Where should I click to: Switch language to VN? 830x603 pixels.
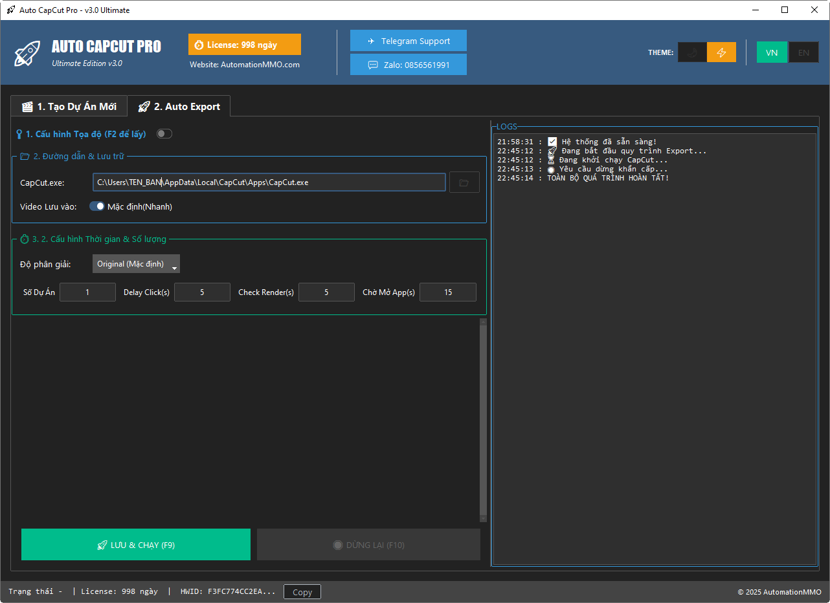pos(772,52)
